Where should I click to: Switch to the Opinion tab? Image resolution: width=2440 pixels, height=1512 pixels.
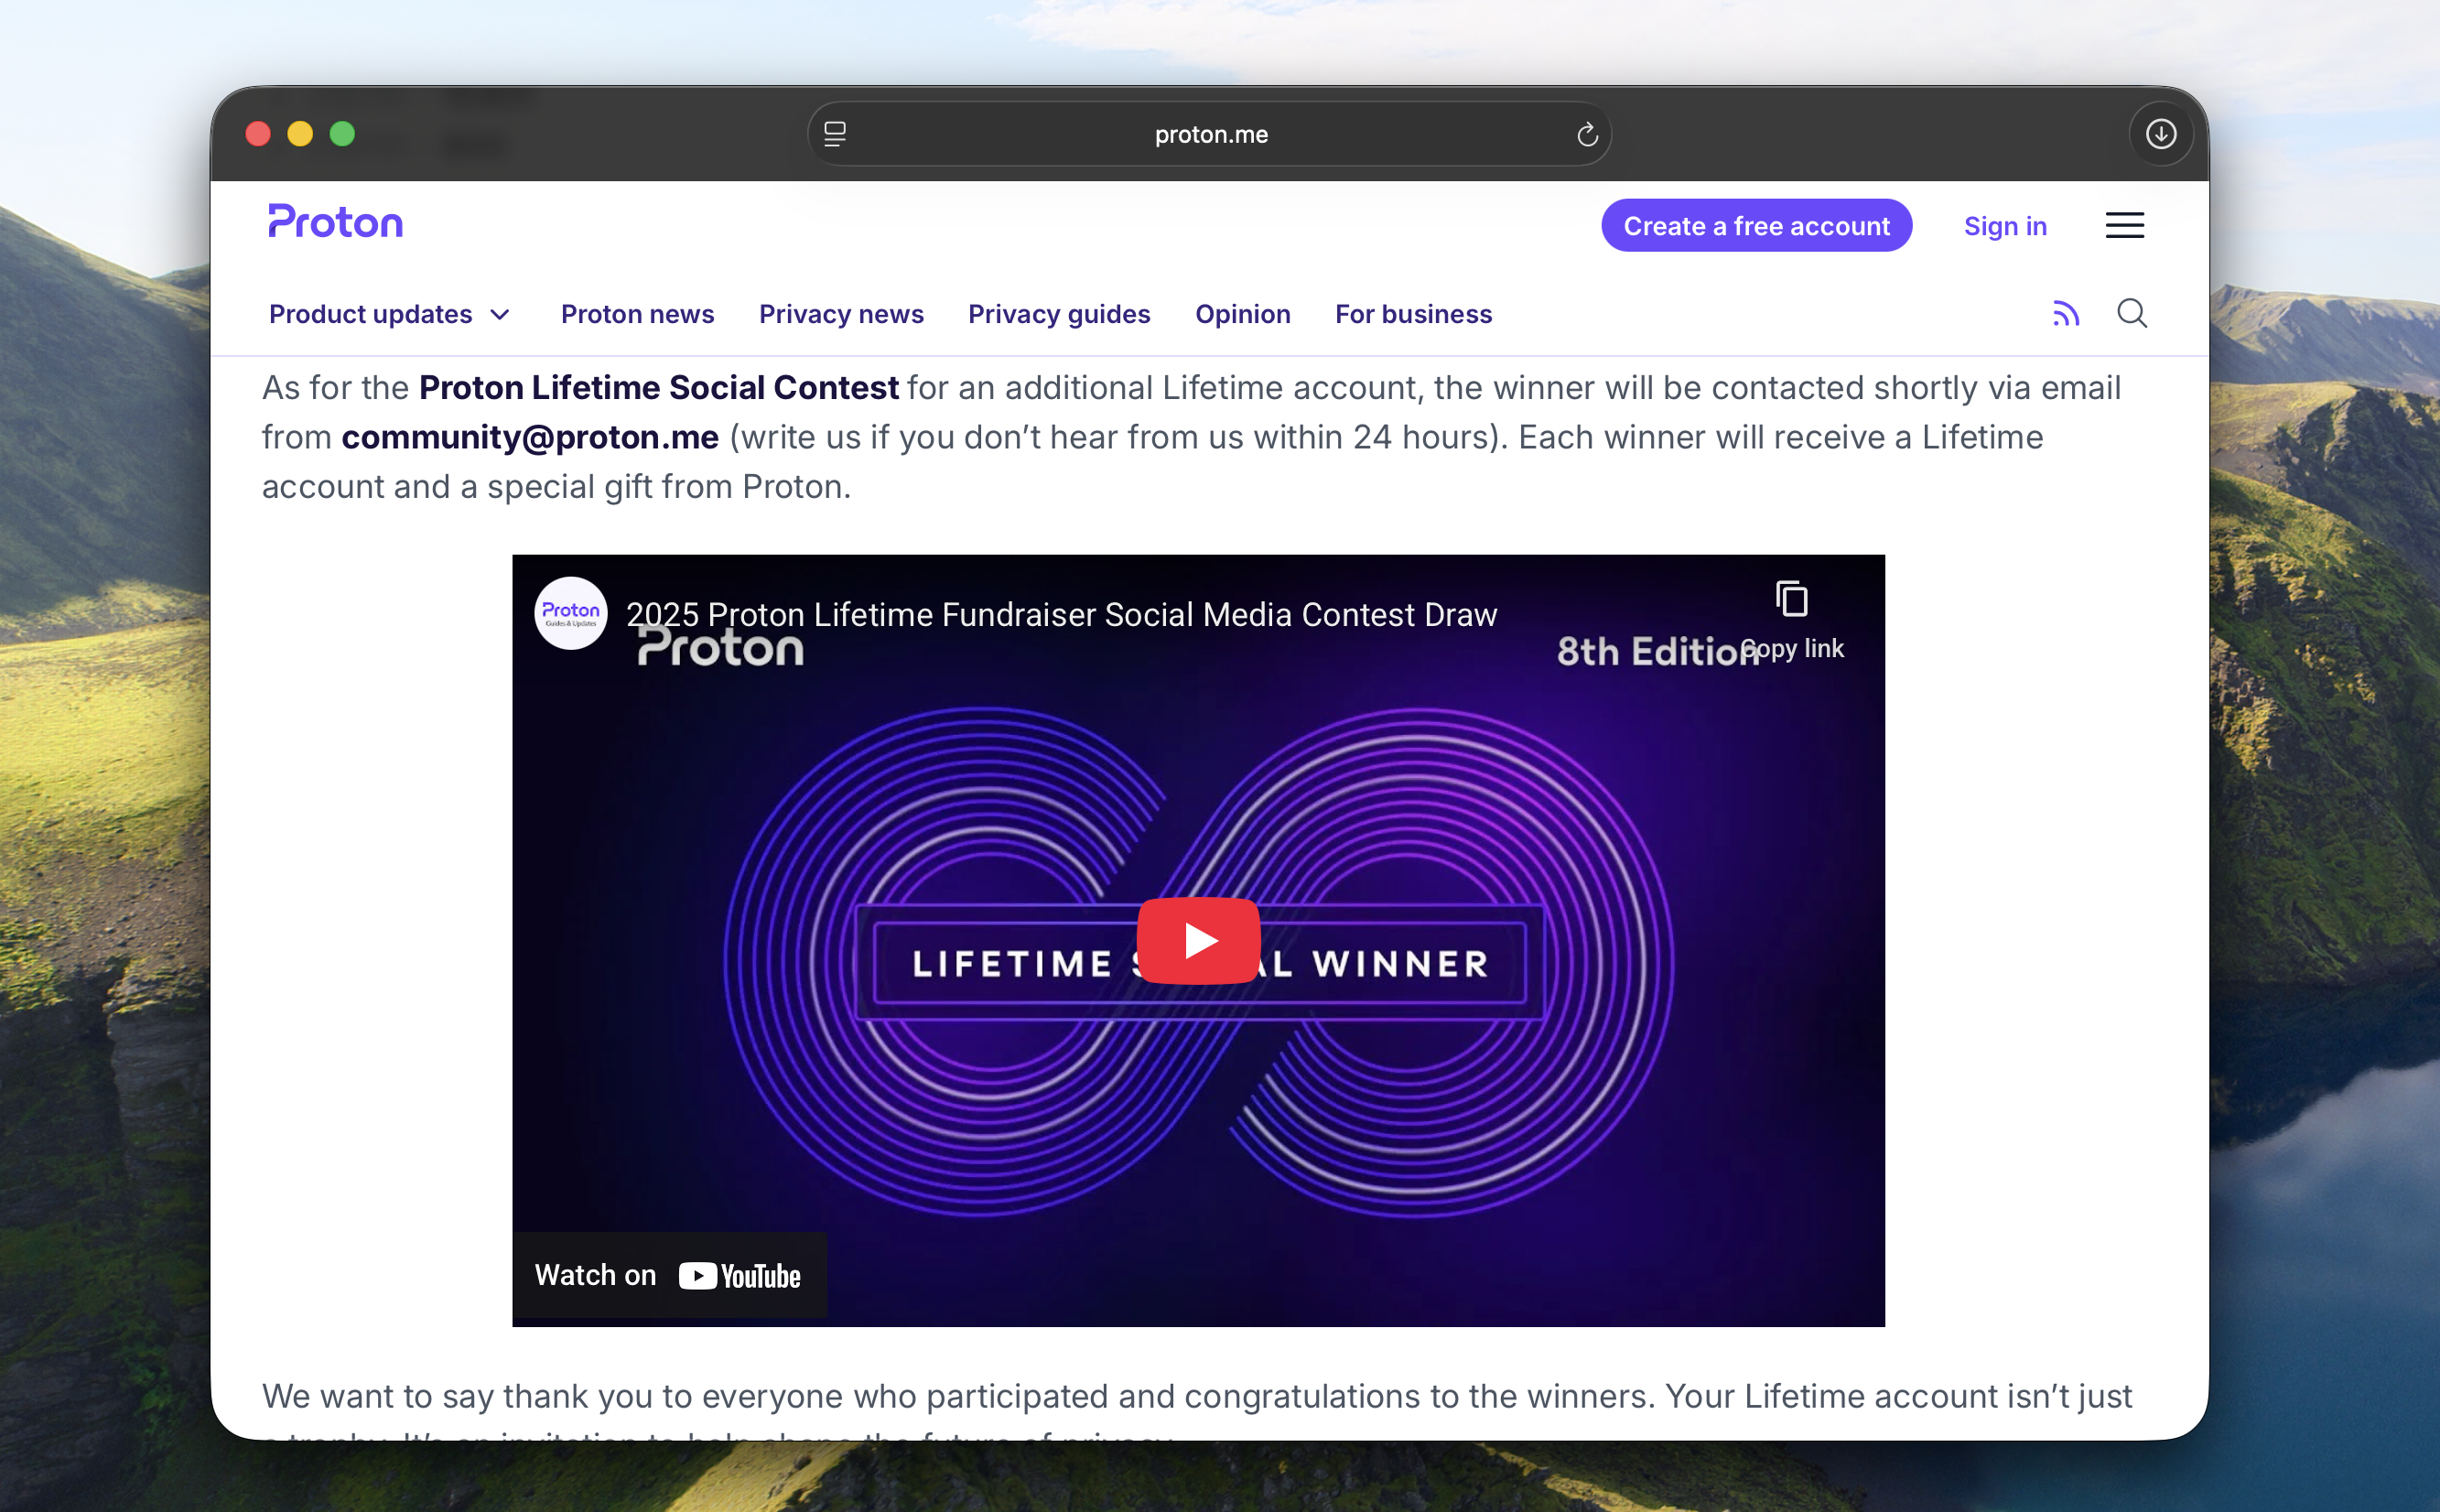click(x=1241, y=314)
